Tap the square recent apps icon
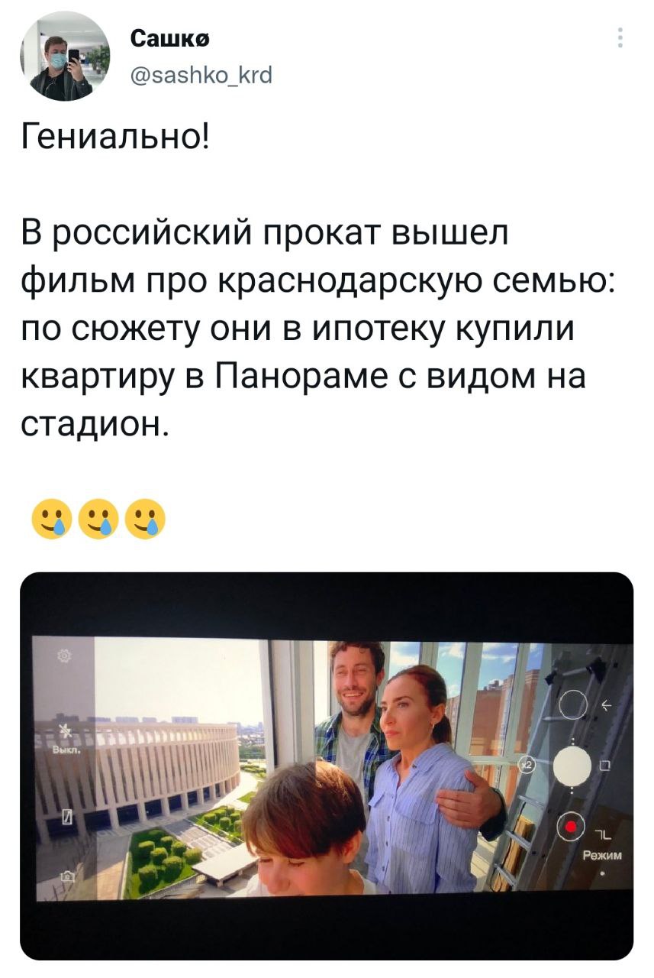This screenshot has height=978, width=654. click(604, 766)
